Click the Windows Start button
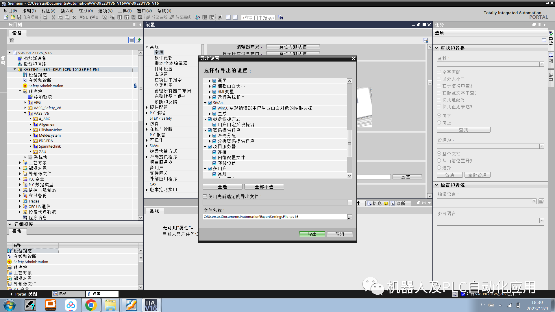555x312 pixels. coord(9,305)
